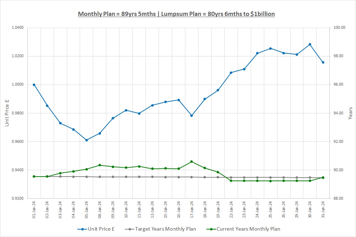Click the right axis title Years
Image resolution: width=356 pixels, height=237 pixels.
coord(350,113)
